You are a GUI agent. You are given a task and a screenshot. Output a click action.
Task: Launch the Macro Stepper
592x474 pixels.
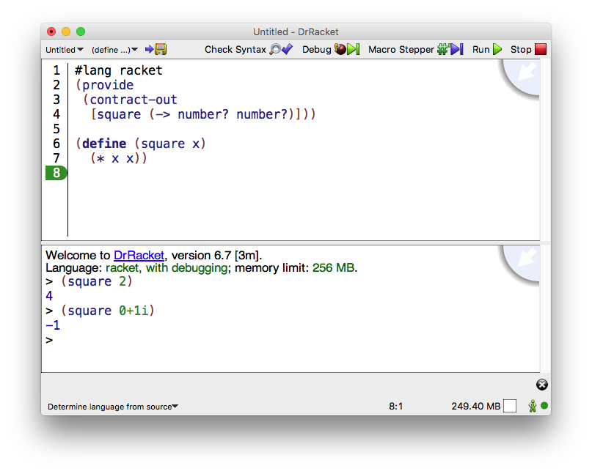[x=415, y=49]
